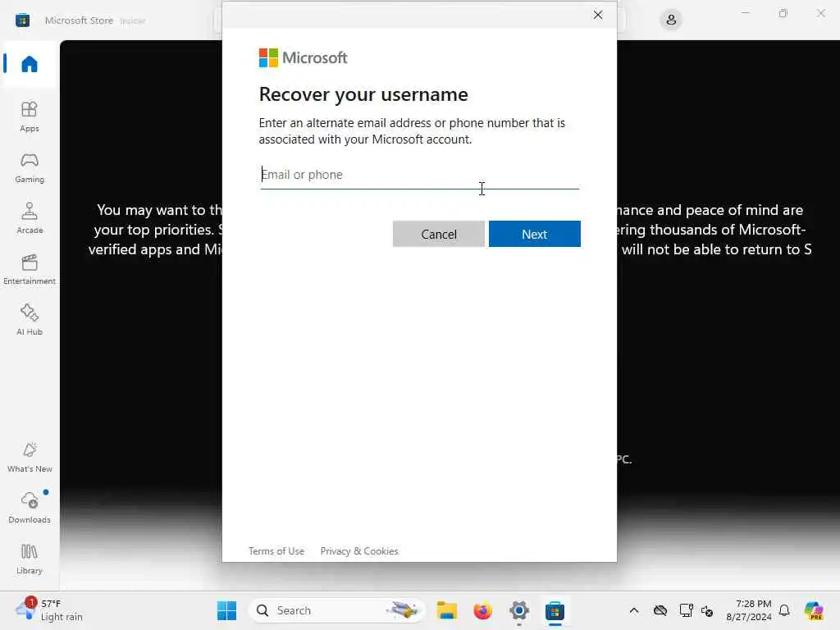Click the Microsoft logo in the dialog
This screenshot has width=840, height=630.
click(304, 58)
